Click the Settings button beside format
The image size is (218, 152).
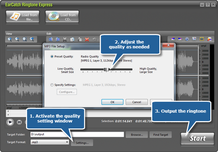click(x=82, y=143)
